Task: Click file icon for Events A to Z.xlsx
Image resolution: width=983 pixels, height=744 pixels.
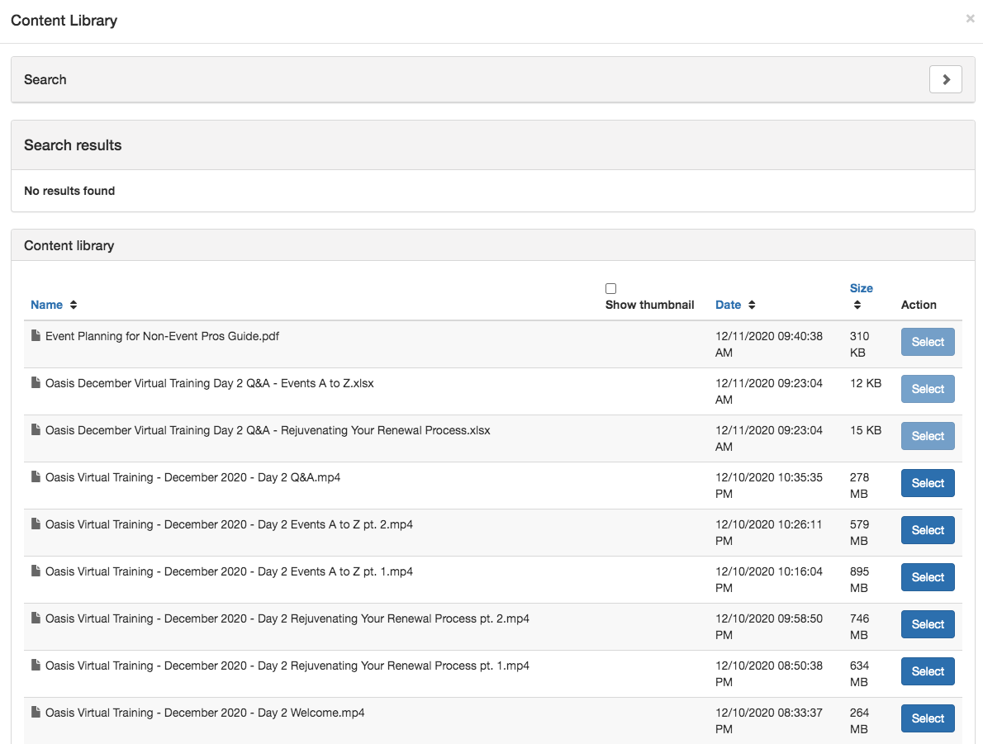Action: click(x=36, y=383)
